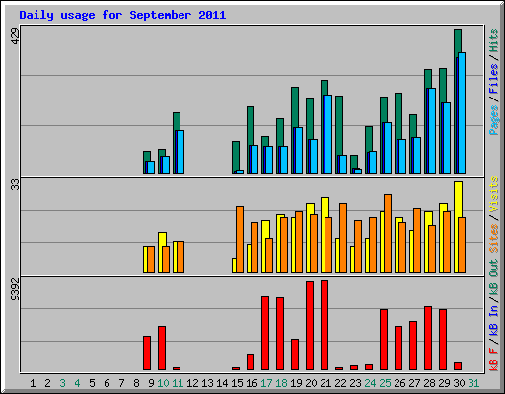Click the yellow visits bar for day 30
505x394 pixels.
coord(458,199)
